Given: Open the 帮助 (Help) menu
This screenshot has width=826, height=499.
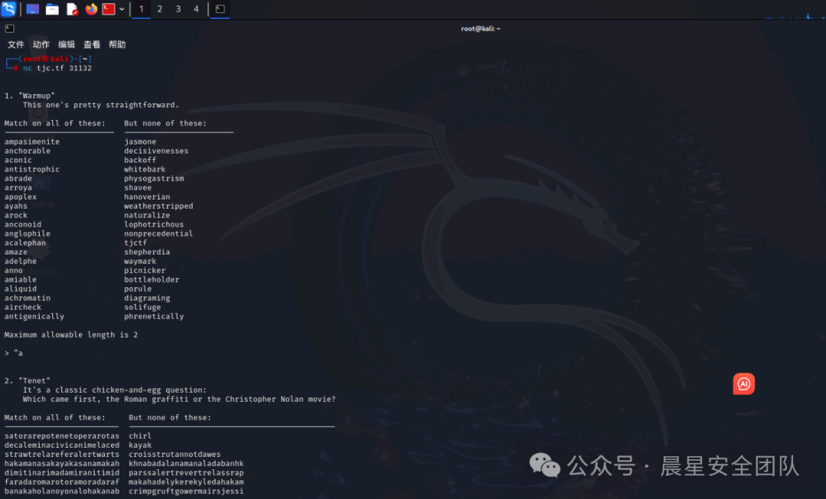Looking at the screenshot, I should pos(117,44).
